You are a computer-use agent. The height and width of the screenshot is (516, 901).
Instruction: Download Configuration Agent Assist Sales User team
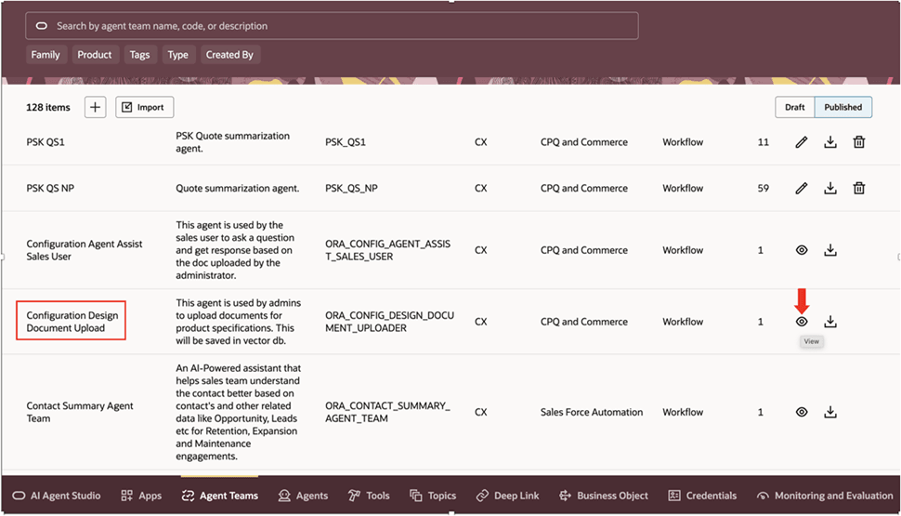[830, 250]
